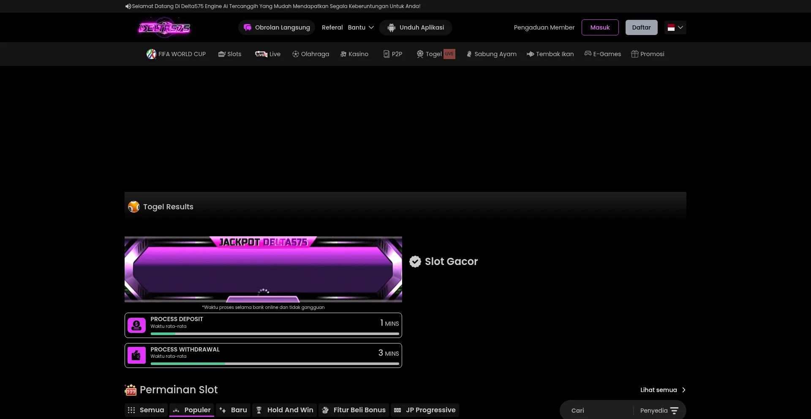This screenshot has height=419, width=811.
Task: Click the Togel Results ball icon
Action: (134, 207)
